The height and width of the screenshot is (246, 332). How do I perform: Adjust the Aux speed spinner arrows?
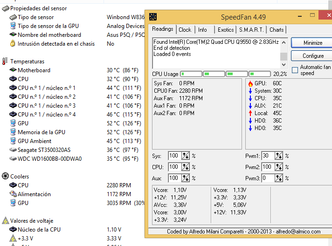186,178
